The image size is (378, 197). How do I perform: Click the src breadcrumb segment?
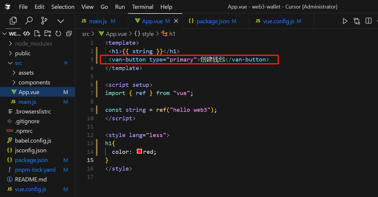[86, 34]
